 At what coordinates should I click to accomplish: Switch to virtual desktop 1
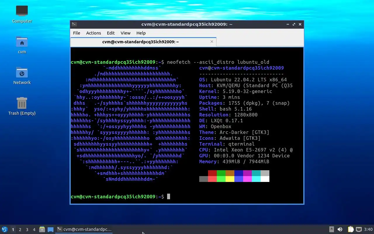click(13, 230)
